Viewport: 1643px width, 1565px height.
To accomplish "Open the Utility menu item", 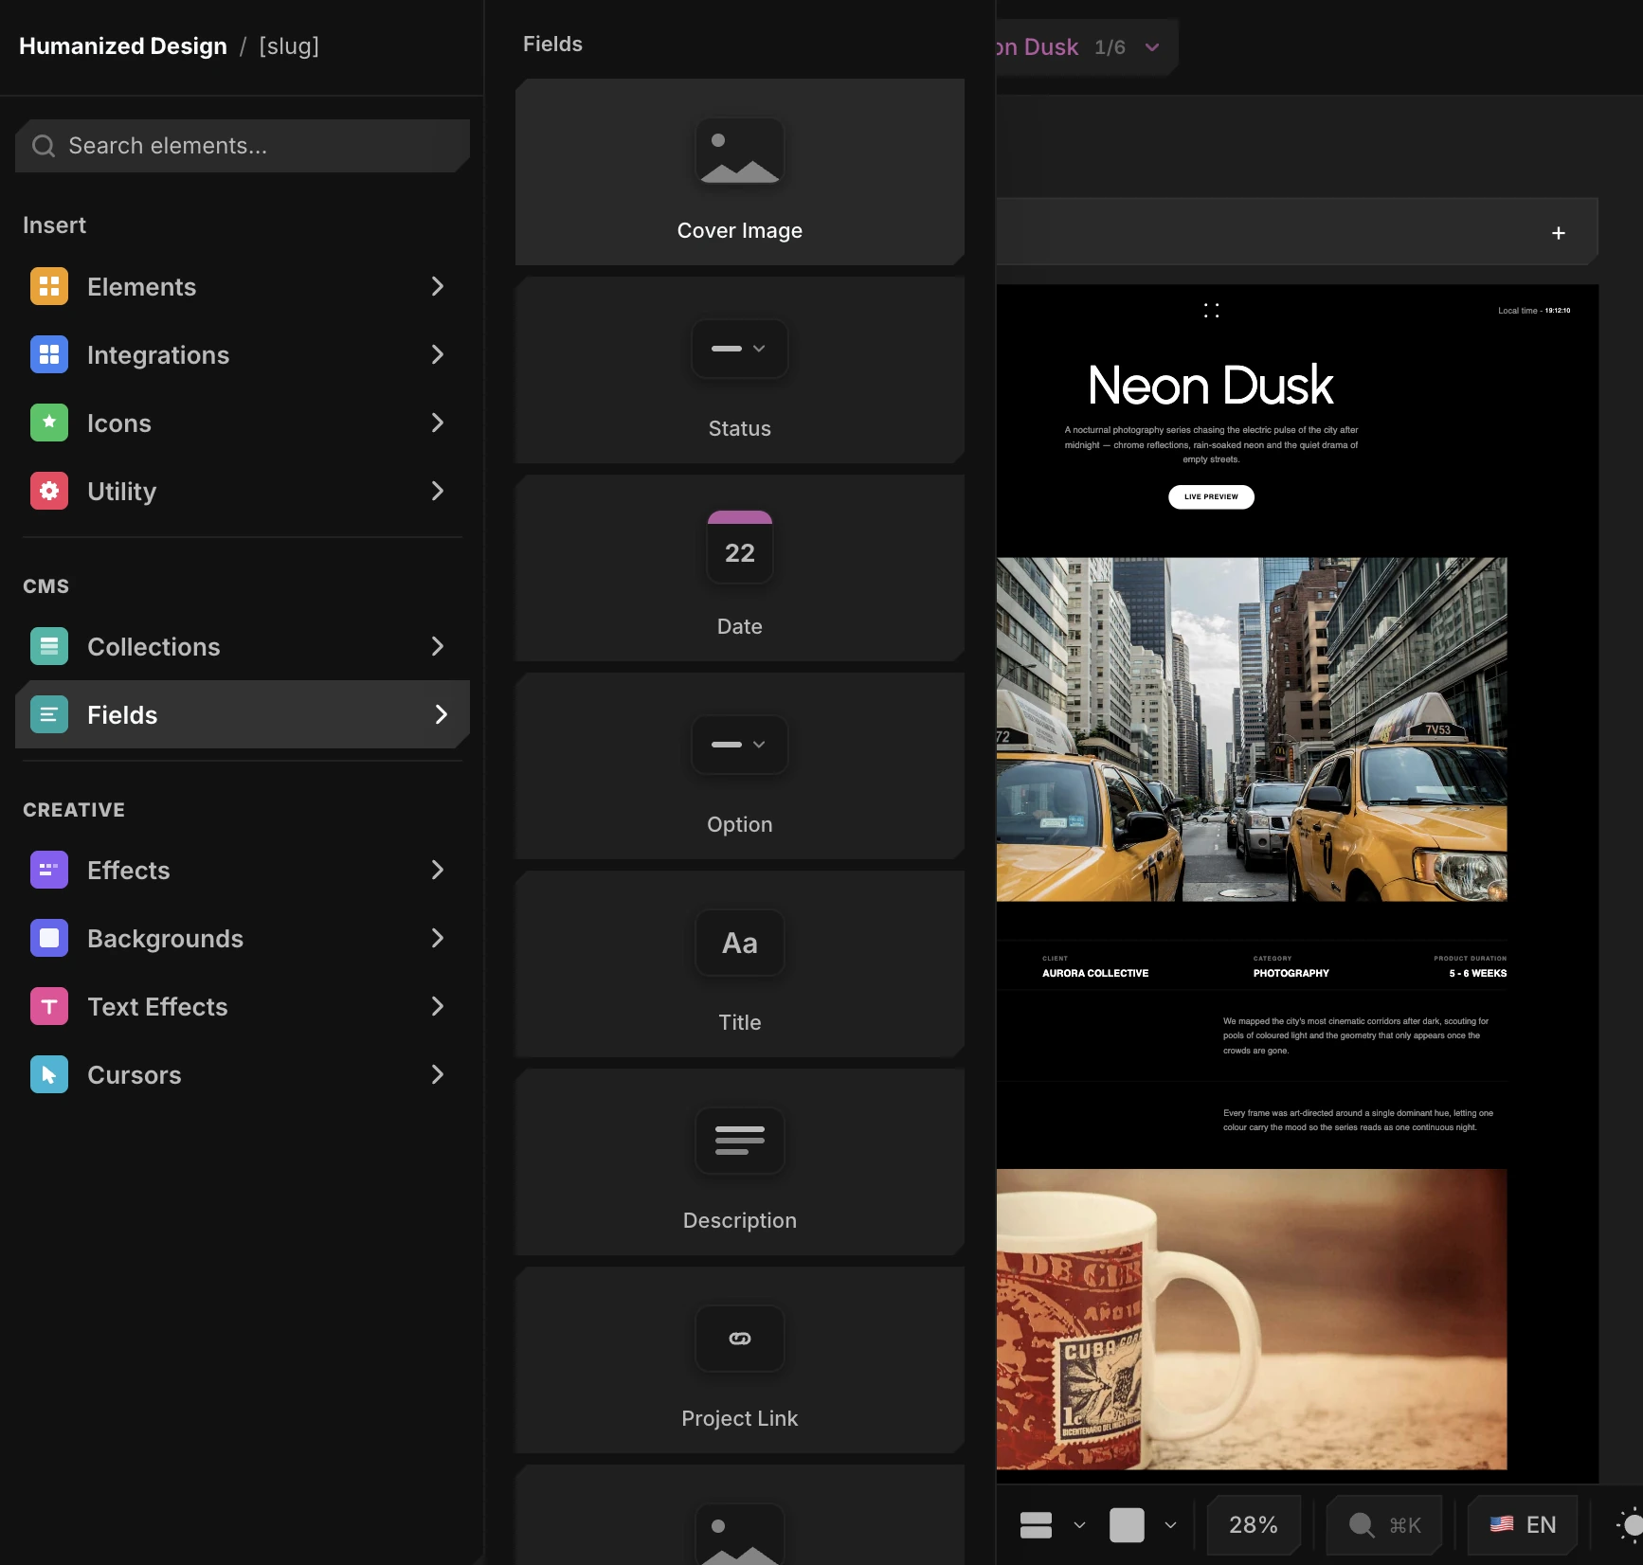I will click(243, 491).
